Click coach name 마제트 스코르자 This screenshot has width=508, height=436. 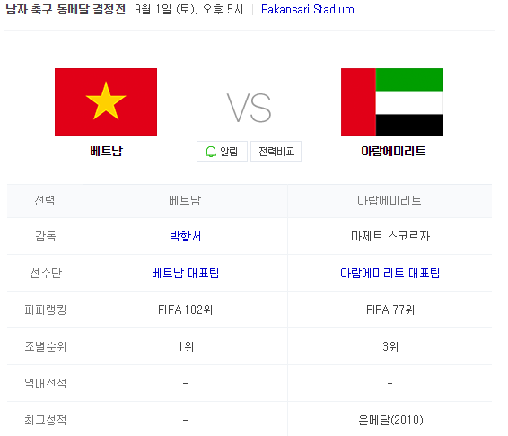point(390,236)
